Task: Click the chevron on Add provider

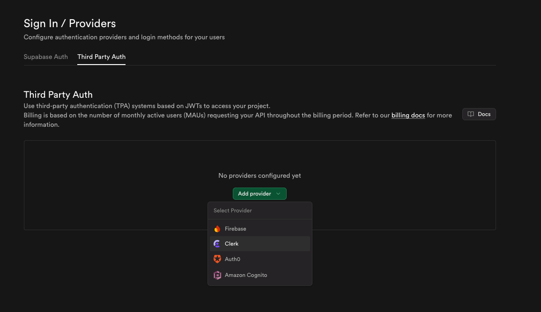Action: tap(278, 194)
